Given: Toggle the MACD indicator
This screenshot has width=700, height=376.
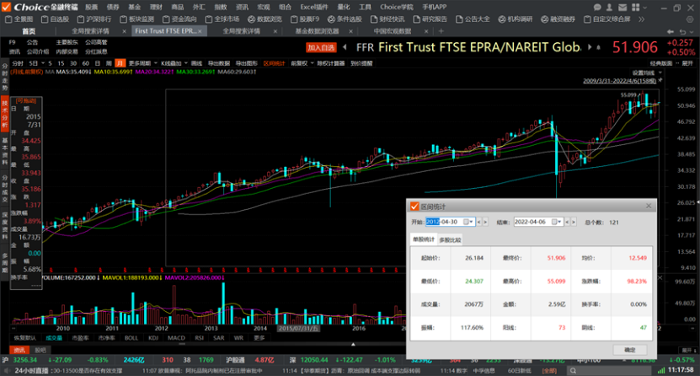Looking at the screenshot, I should pyautogui.click(x=176, y=337).
